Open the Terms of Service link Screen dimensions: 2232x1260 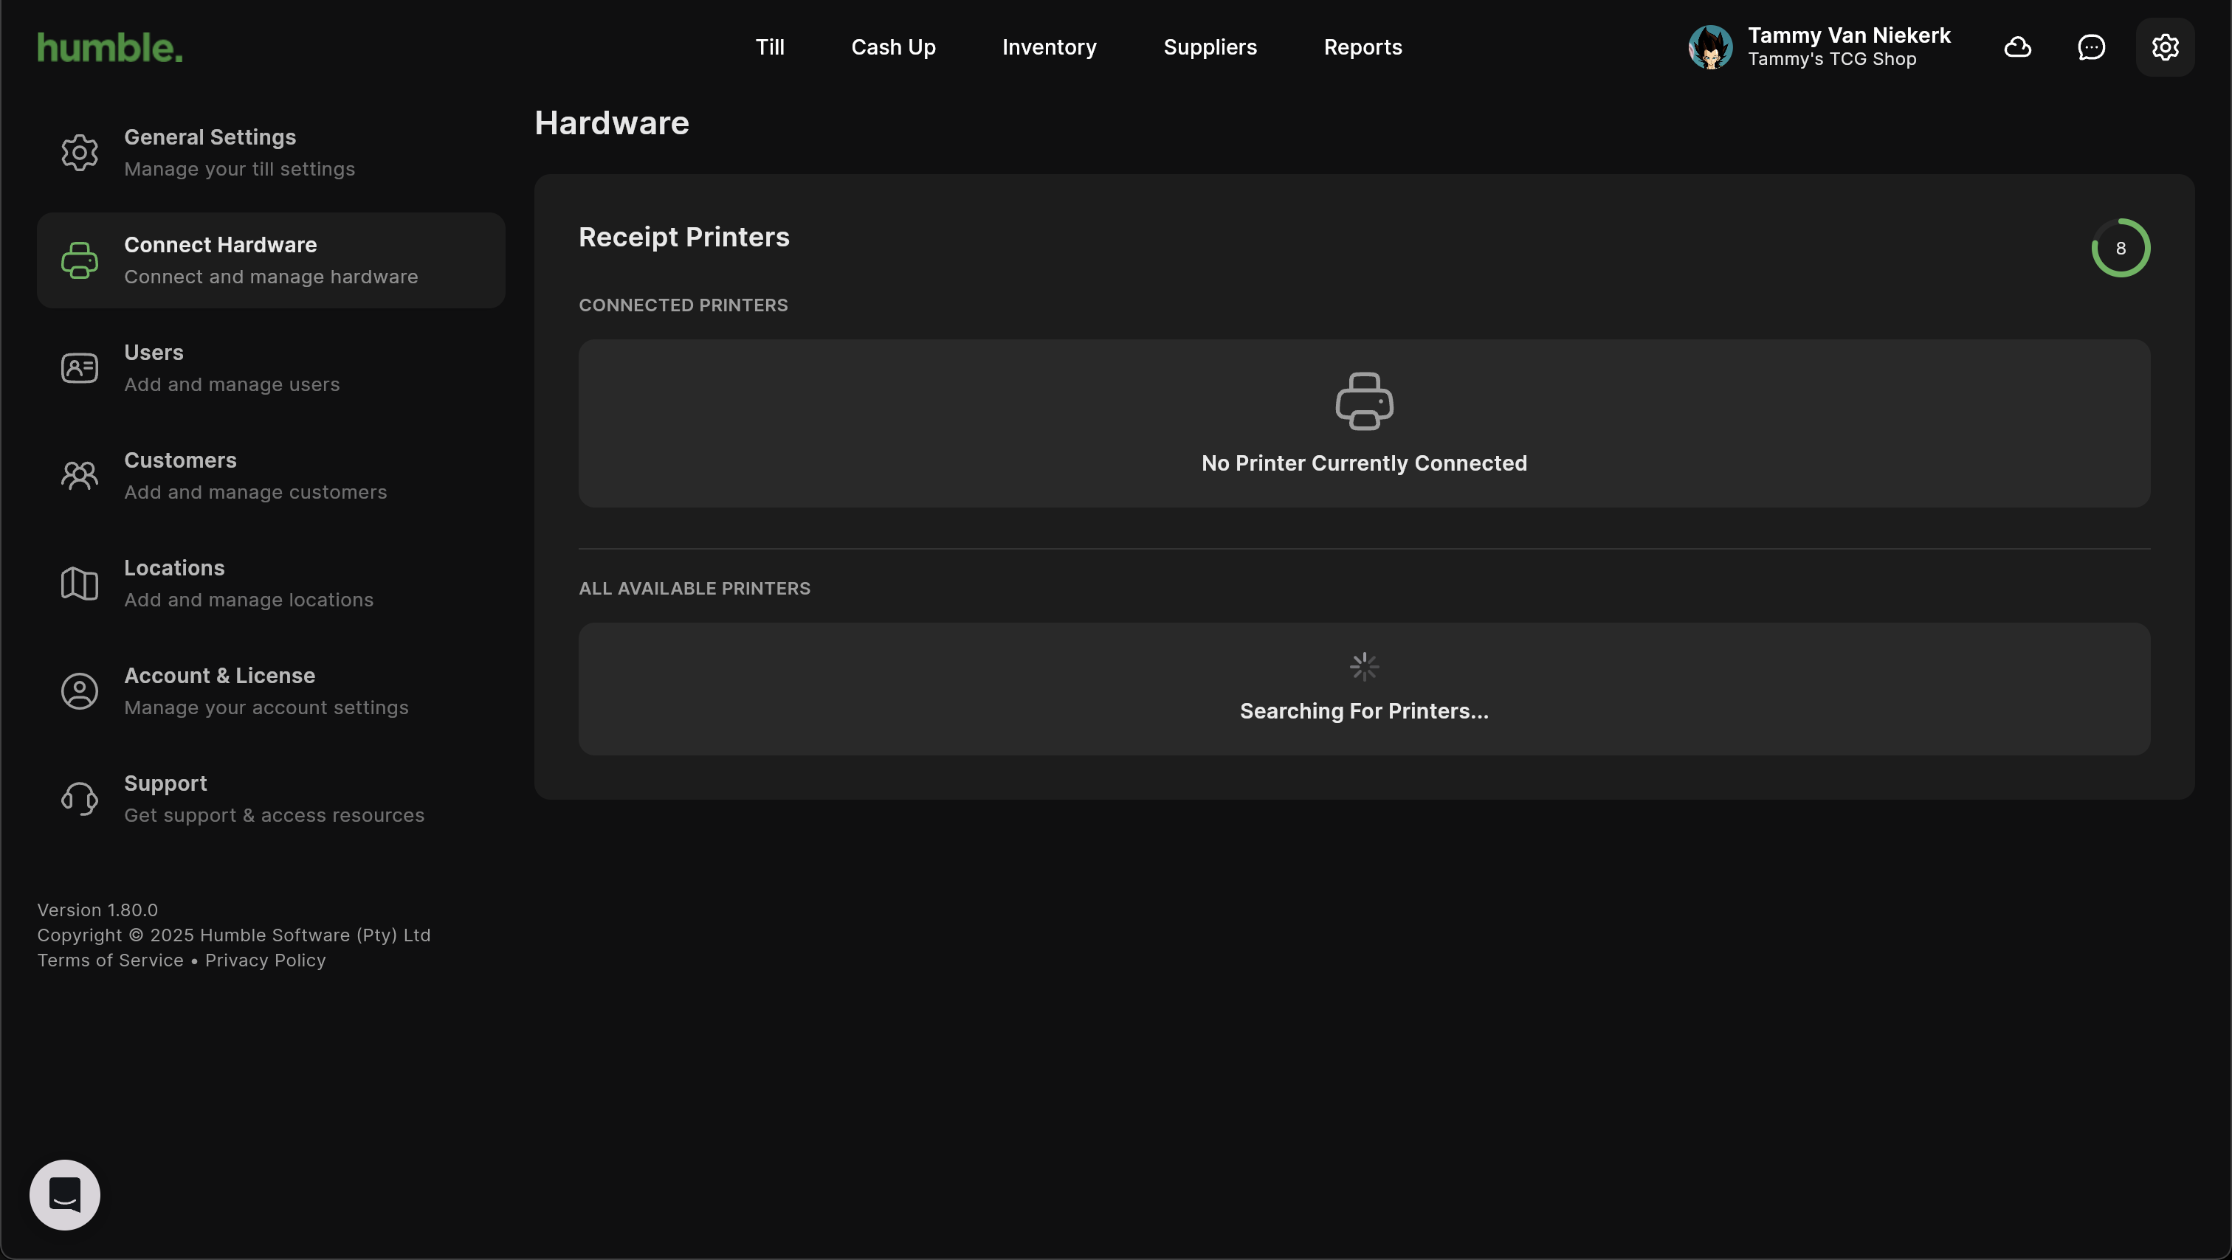coord(110,960)
